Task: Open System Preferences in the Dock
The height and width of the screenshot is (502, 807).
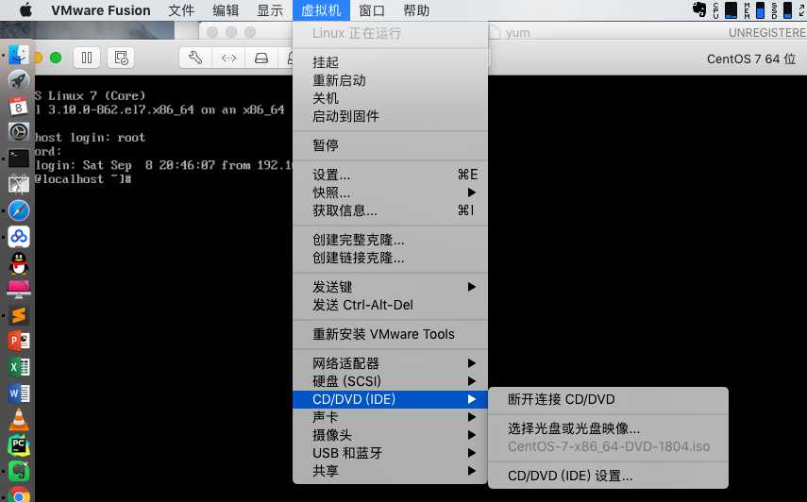Action: point(19,132)
